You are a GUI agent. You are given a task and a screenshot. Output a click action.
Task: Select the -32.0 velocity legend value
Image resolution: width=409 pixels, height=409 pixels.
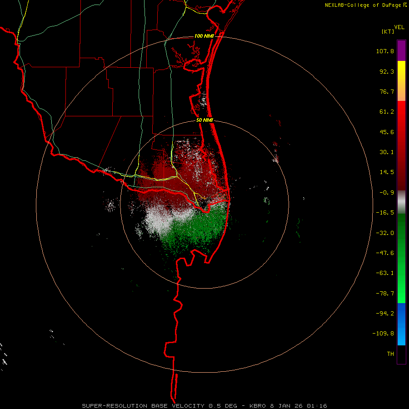tap(385, 233)
